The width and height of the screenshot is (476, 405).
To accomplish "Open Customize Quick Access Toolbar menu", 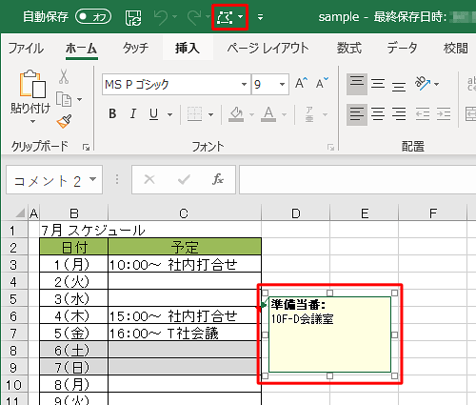I will (x=260, y=17).
